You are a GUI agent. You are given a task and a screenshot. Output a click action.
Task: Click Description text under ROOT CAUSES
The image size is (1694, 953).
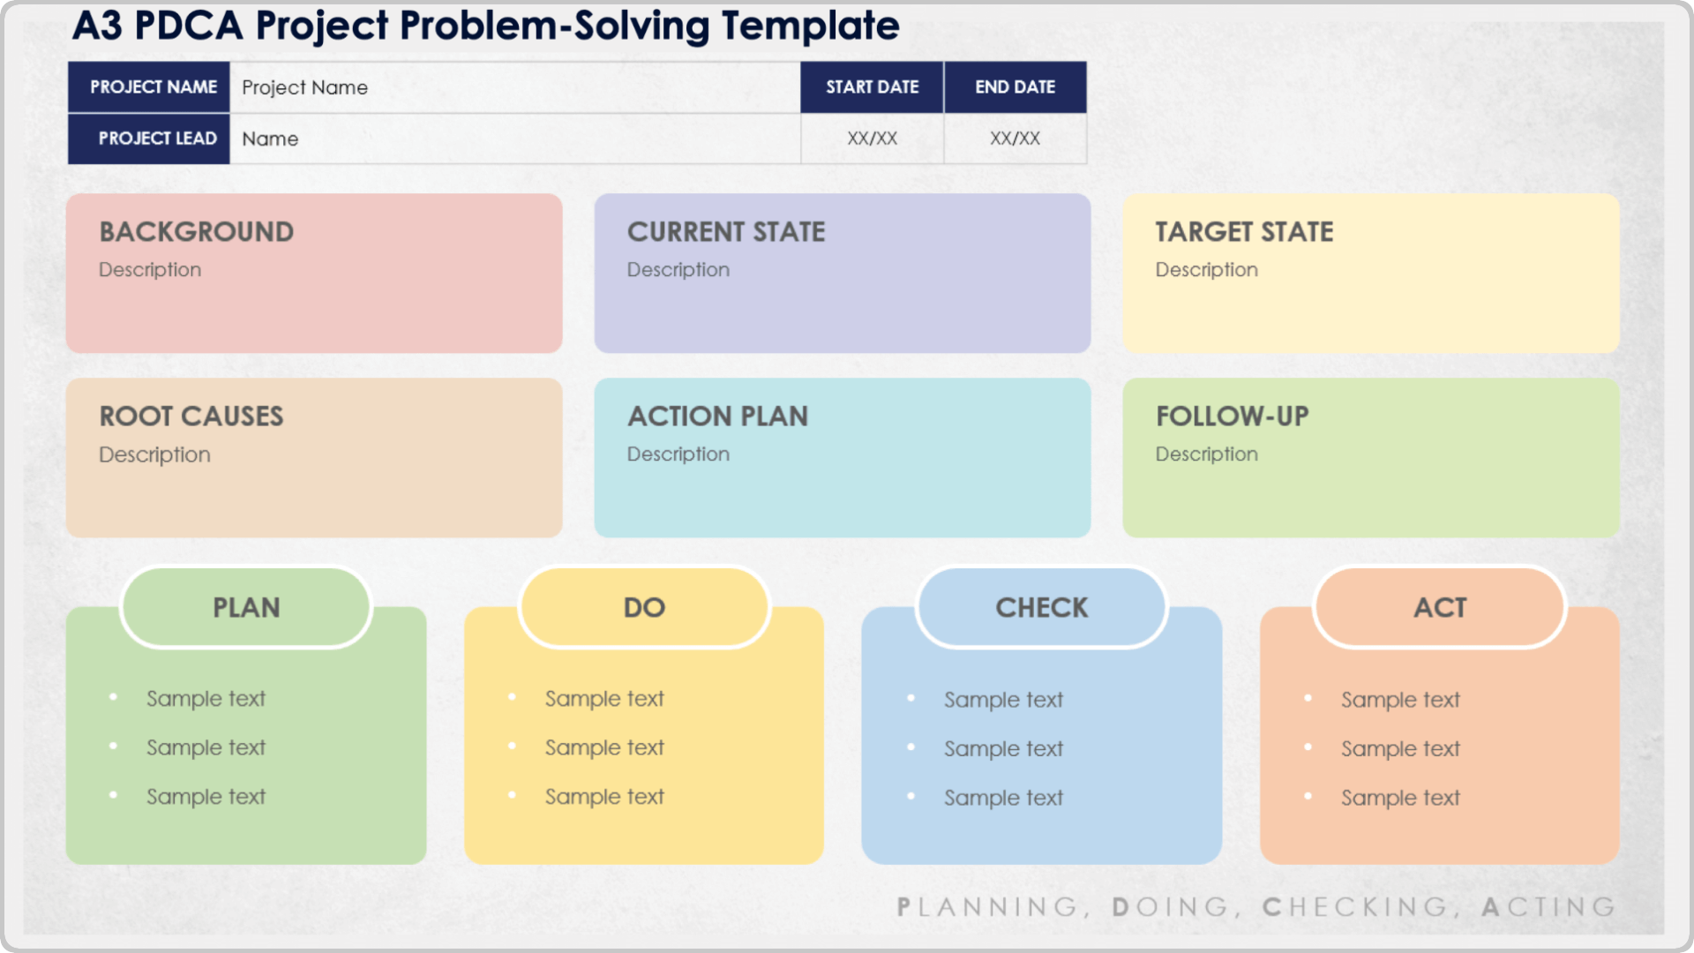154,454
